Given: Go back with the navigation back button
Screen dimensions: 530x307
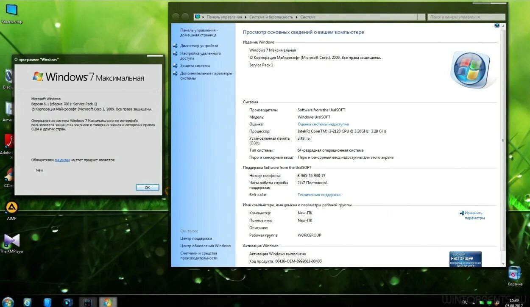Looking at the screenshot, I should (x=176, y=17).
